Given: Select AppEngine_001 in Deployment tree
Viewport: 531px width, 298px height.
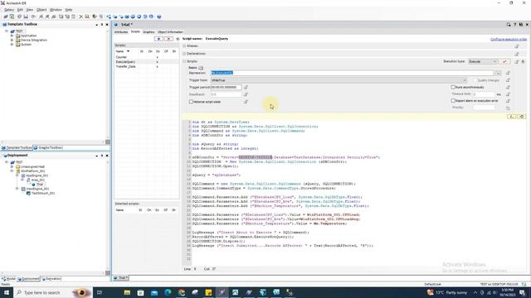Looking at the screenshot, I should pos(37,175).
